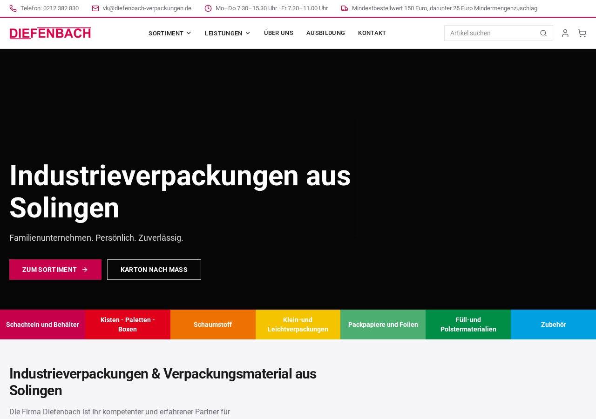The image size is (596, 419).
Task: Open the Ausbildung menu item
Action: [325, 33]
